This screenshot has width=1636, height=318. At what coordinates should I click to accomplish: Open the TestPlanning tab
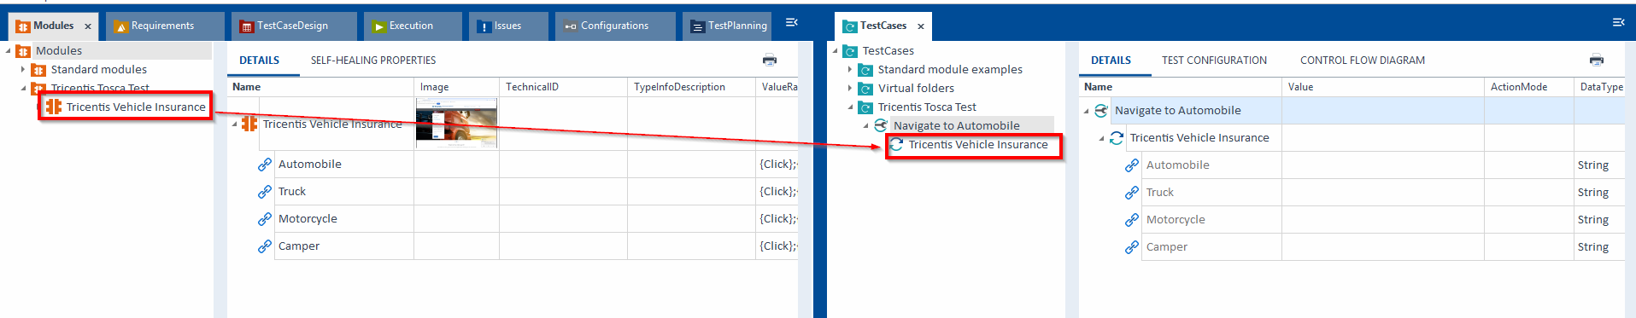coord(728,26)
